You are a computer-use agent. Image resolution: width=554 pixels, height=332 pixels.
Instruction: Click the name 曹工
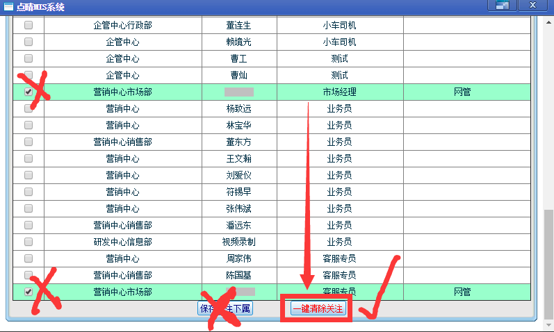(239, 58)
